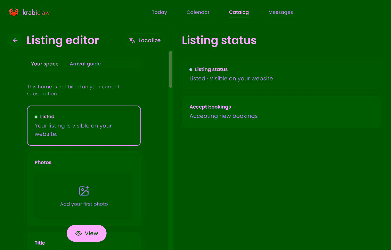This screenshot has height=250, width=391.
Task: Click Add your first photo text
Action: [84, 204]
